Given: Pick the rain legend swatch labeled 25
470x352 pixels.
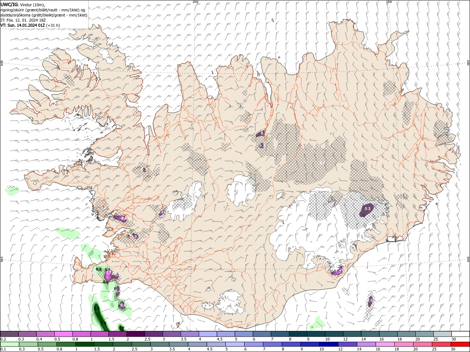Looking at the screenshot, I should tap(442, 344).
